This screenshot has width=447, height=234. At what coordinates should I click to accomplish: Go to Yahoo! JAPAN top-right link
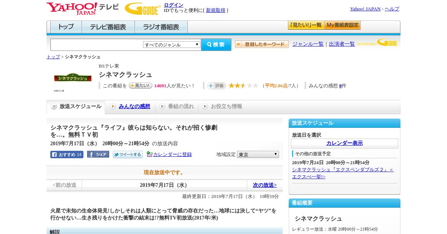tap(365, 9)
